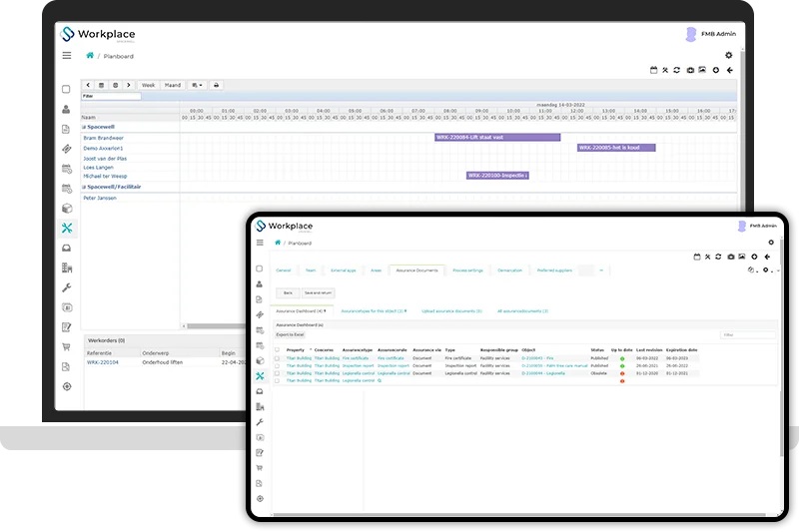Click the WRK-220084 Lift staat vast bar
Image resolution: width=799 pixels, height=532 pixels.
click(497, 137)
